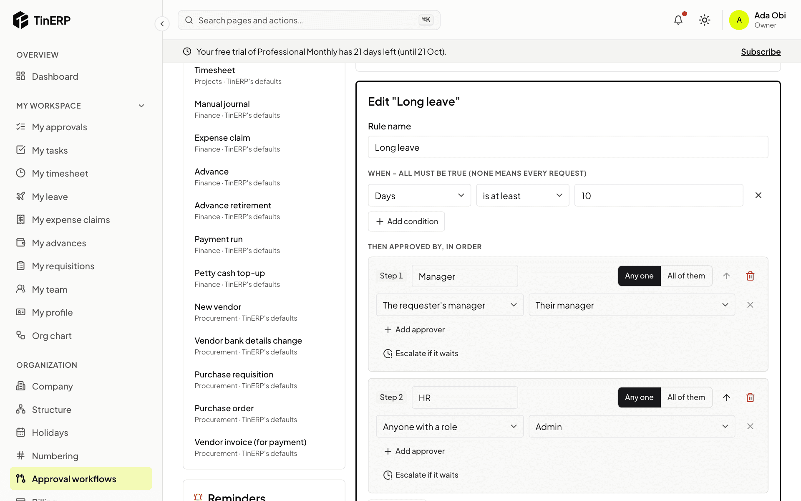Open the 'is at least' operator dropdown
The height and width of the screenshot is (501, 801).
click(x=523, y=195)
